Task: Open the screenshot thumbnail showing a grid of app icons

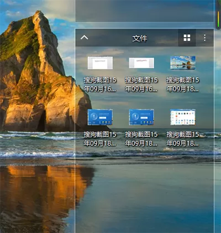Action: [183, 117]
